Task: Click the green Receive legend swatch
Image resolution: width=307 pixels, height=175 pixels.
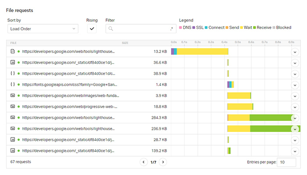Action: coord(254,28)
